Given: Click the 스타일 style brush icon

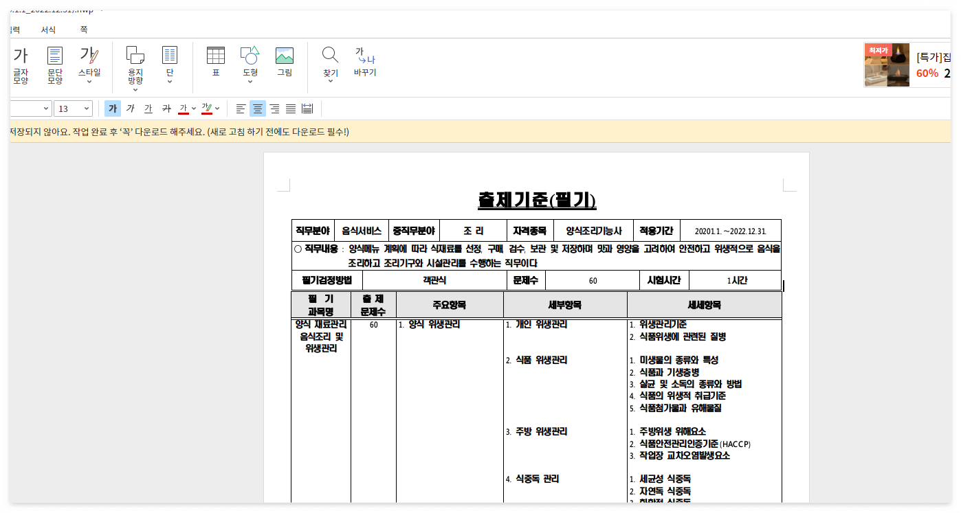Looking at the screenshot, I should (x=89, y=55).
